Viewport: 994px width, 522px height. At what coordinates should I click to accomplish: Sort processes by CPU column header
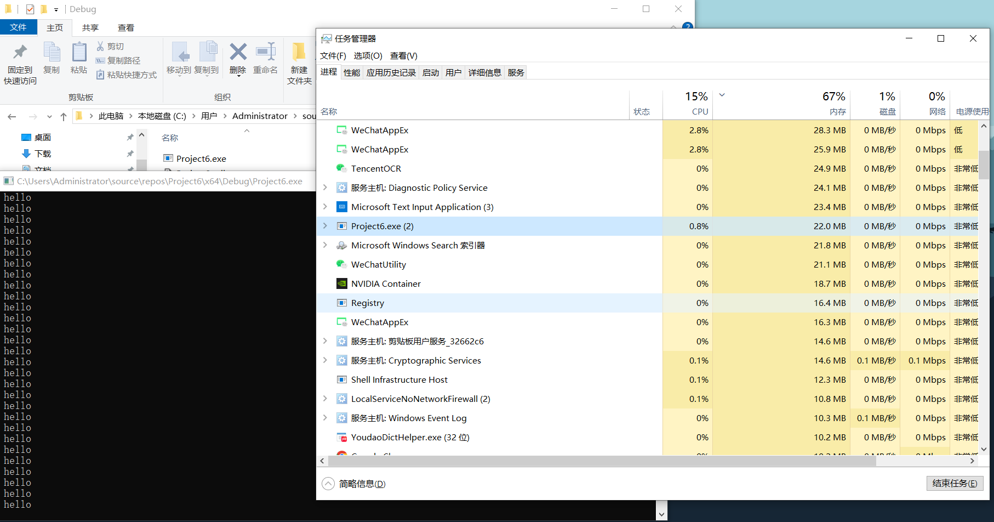coord(688,104)
